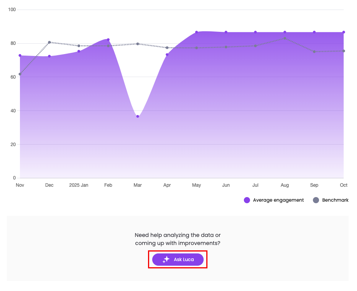Select the November average engagement data point
Viewport: 357px width, 291px height.
20,56
